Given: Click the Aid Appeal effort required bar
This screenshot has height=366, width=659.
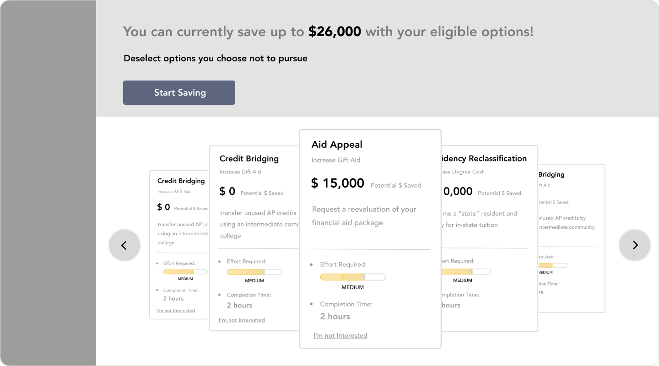Looking at the screenshot, I should coord(352,277).
